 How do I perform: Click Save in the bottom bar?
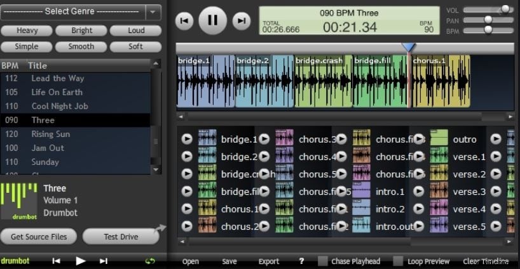click(x=229, y=261)
